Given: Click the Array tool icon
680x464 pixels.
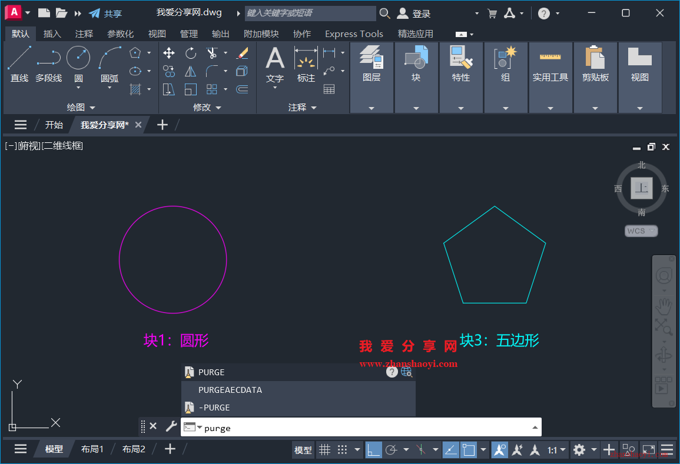Looking at the screenshot, I should [211, 89].
